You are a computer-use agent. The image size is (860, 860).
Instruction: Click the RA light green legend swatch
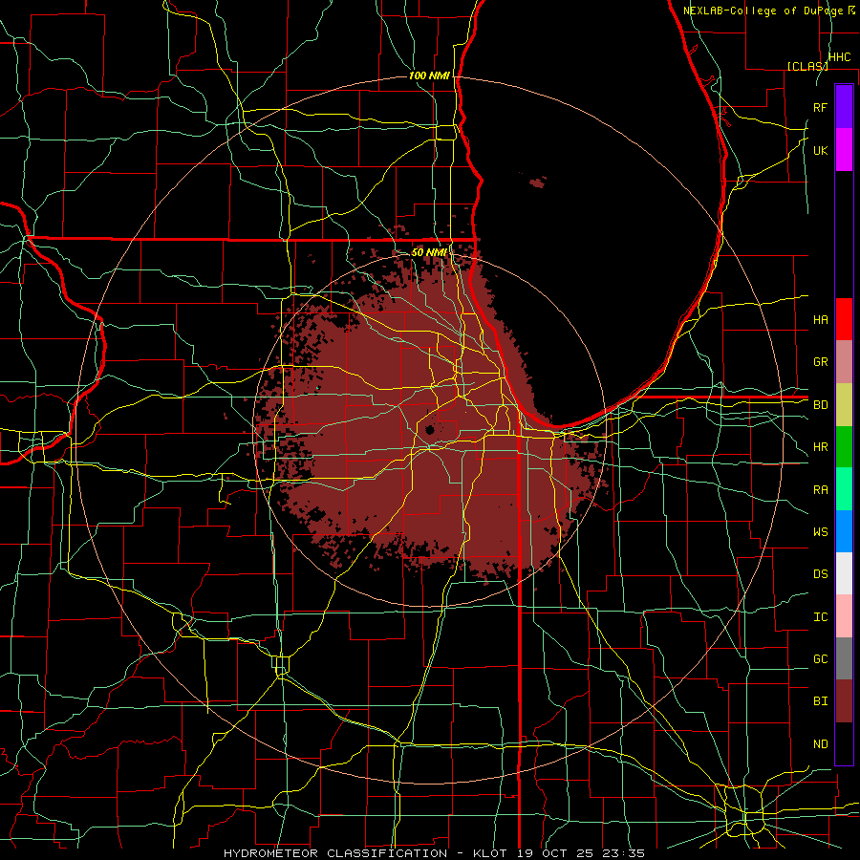(x=844, y=489)
